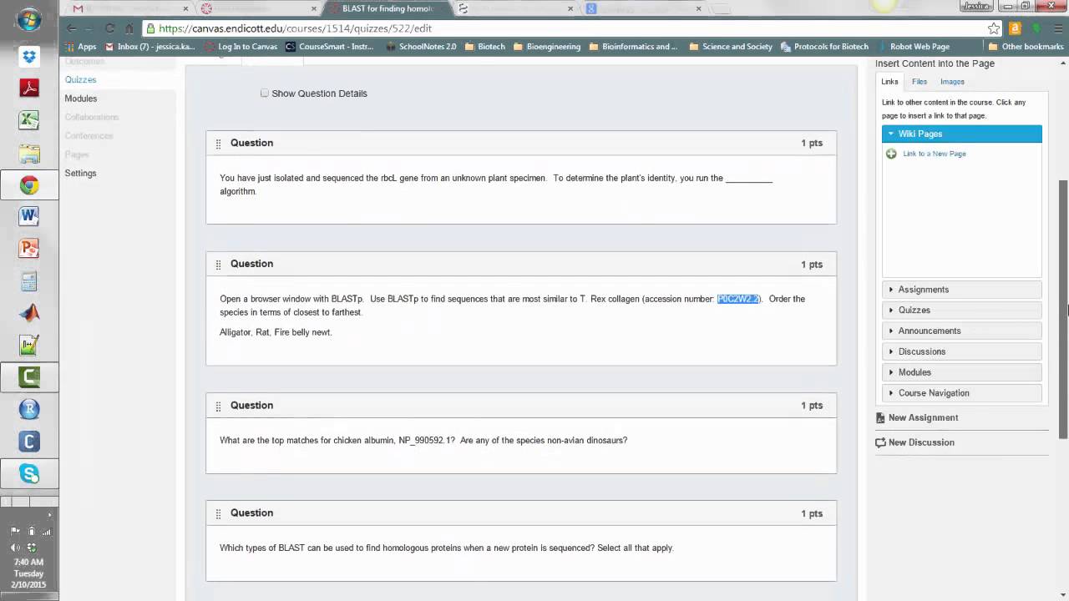1069x601 pixels.
Task: Switch to Chrome in the taskbar
Action: tap(29, 185)
